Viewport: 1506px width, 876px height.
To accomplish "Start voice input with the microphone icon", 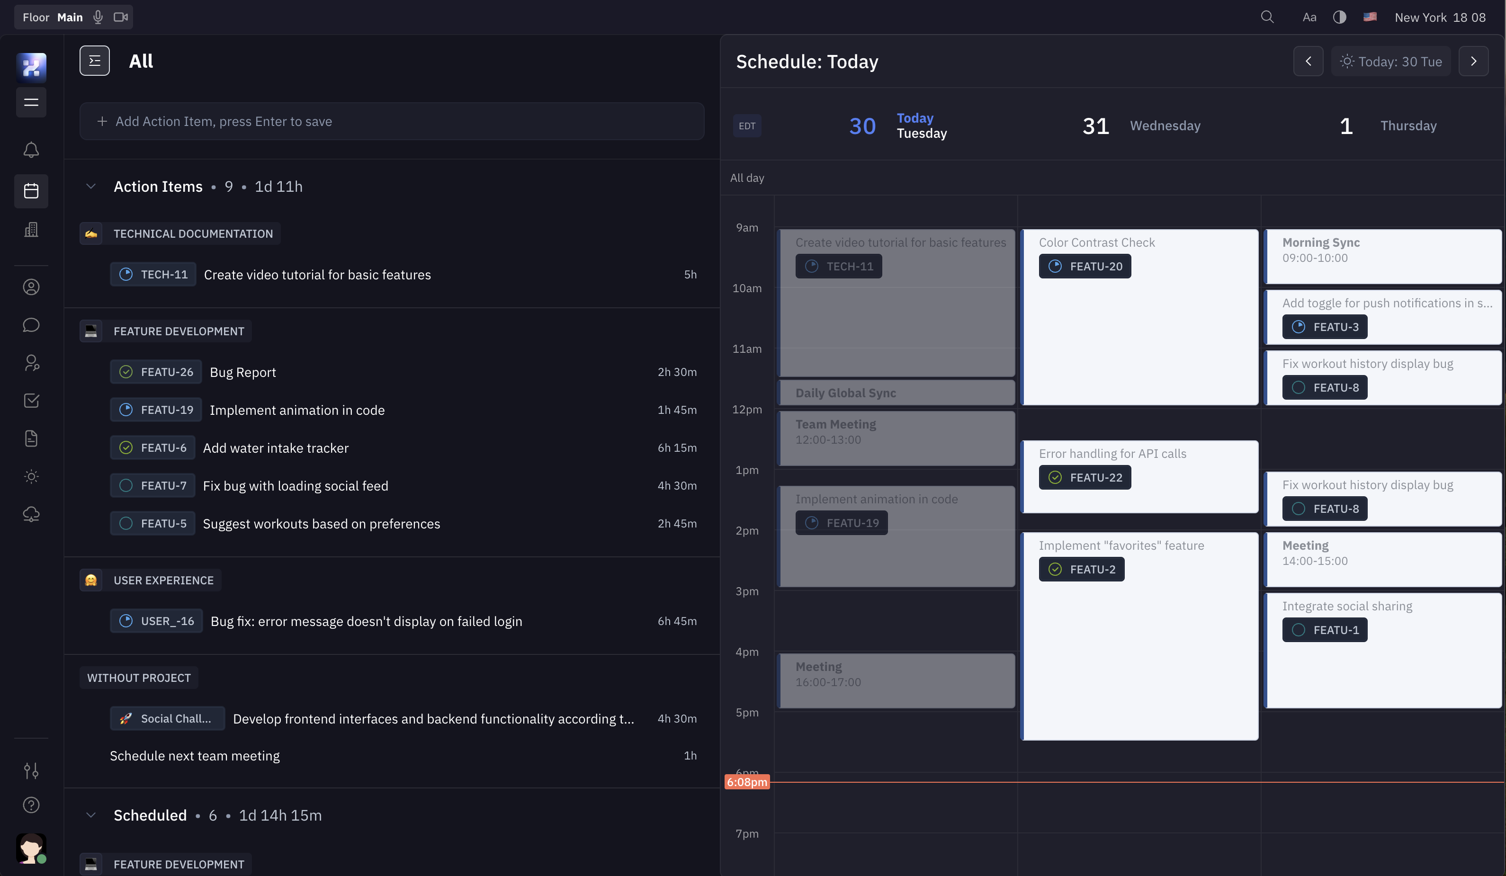I will 98,17.
